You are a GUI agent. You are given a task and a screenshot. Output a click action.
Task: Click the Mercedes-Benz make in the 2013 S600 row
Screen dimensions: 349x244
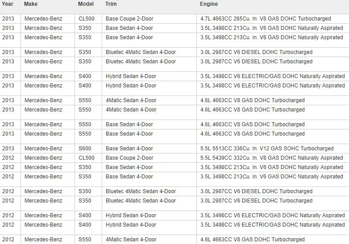[x=43, y=149]
